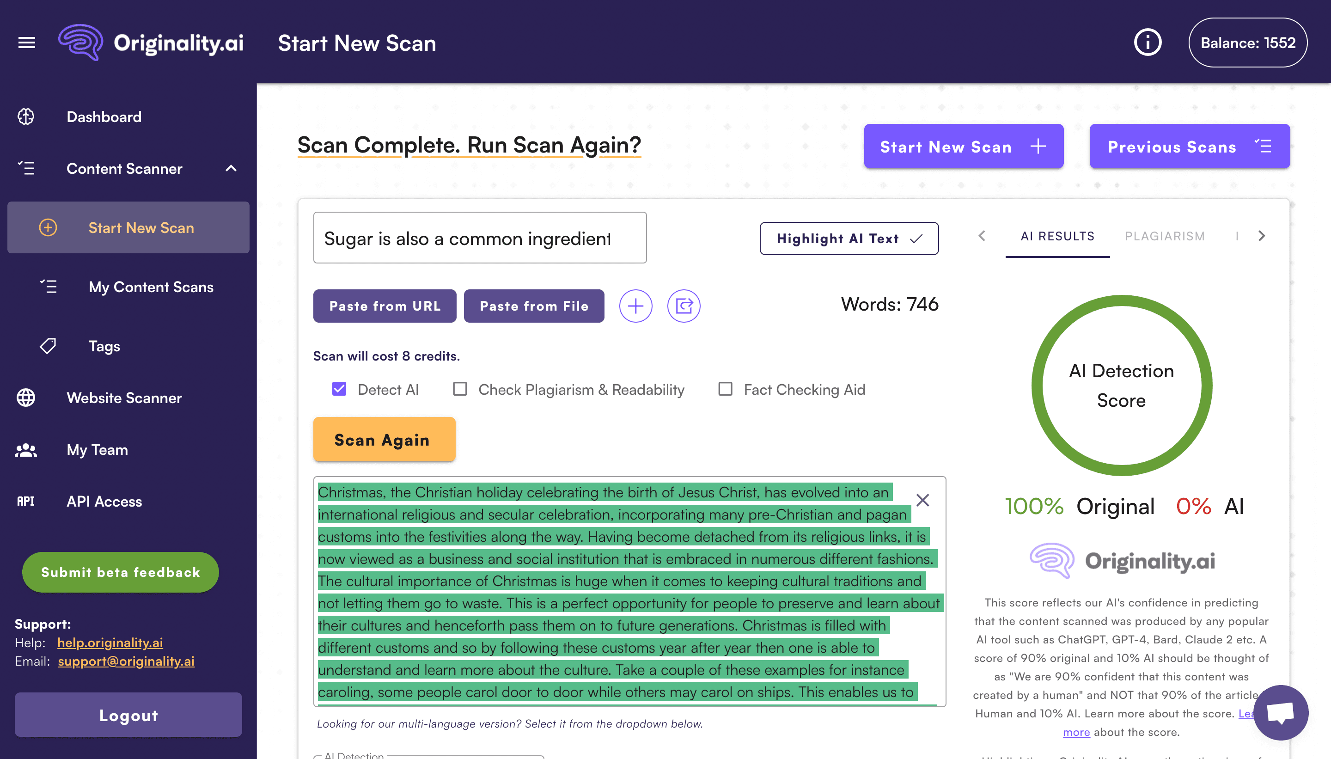This screenshot has height=759, width=1331.
Task: Open My Team in sidebar
Action: (97, 449)
